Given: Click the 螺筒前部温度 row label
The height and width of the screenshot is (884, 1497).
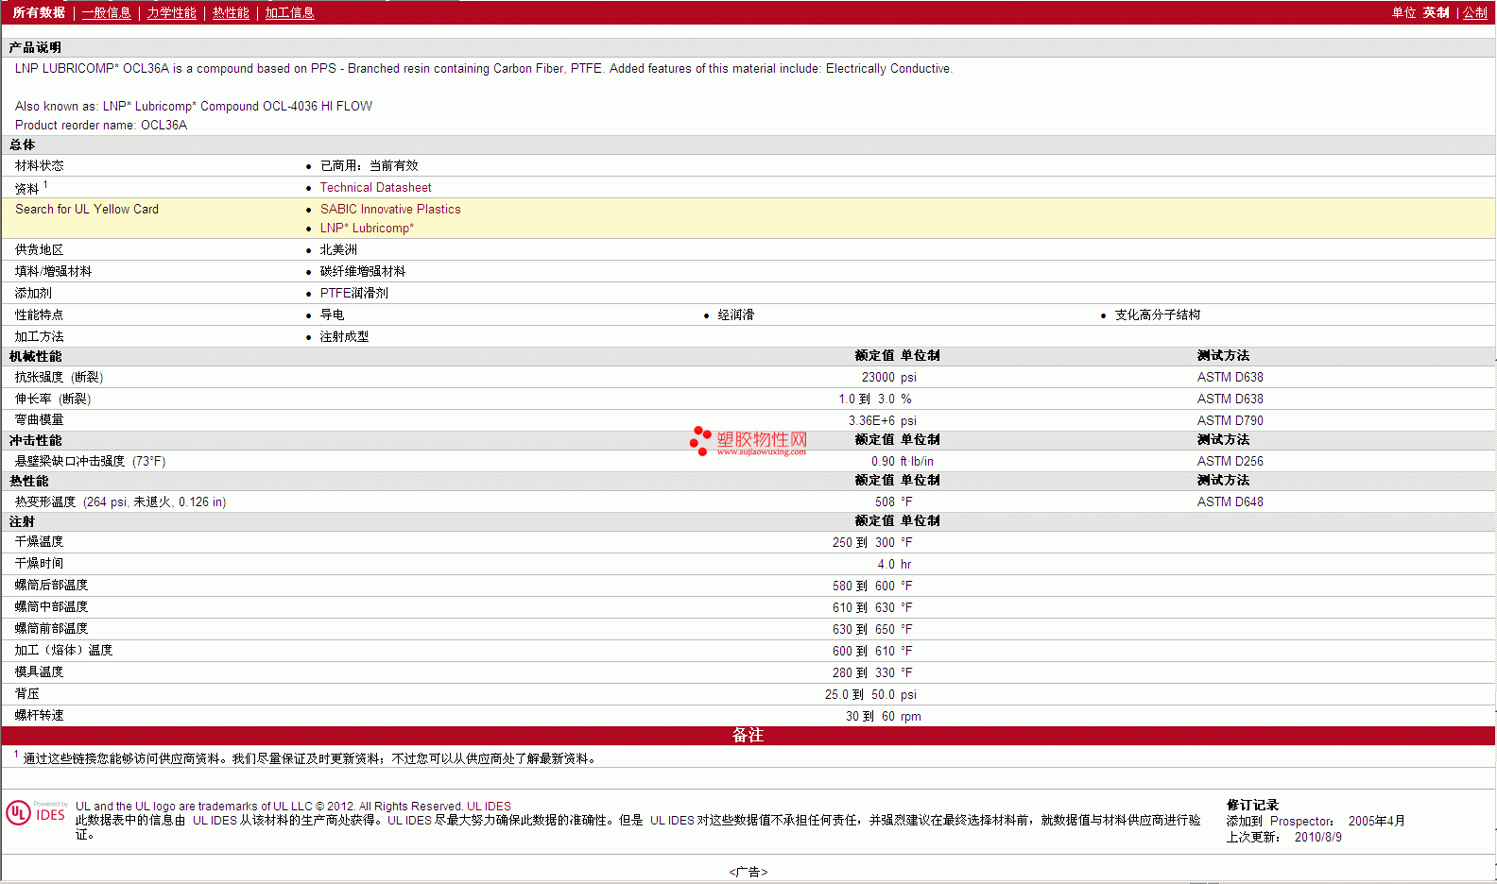Looking at the screenshot, I should [51, 629].
